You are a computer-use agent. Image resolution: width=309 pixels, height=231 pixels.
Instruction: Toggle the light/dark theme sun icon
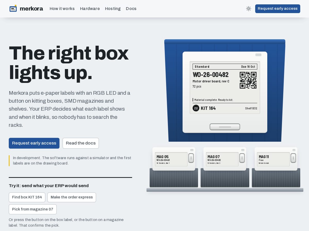tap(248, 8)
